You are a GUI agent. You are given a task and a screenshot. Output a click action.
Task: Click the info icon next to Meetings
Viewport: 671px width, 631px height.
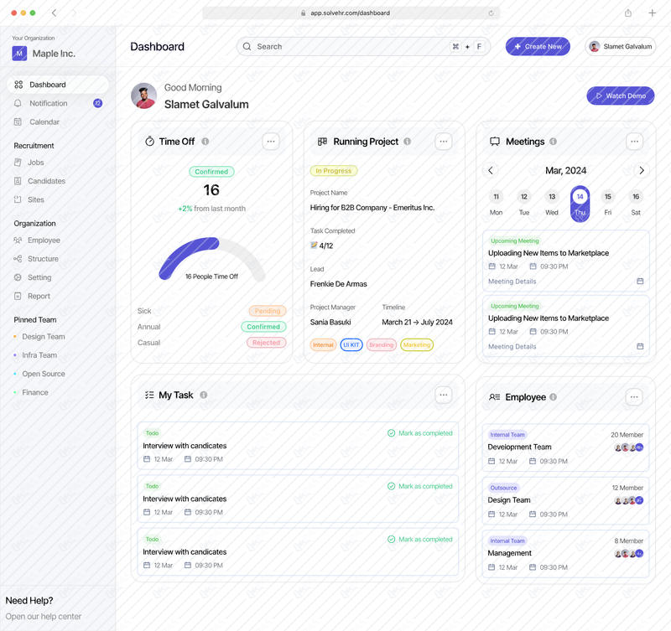[x=554, y=142]
